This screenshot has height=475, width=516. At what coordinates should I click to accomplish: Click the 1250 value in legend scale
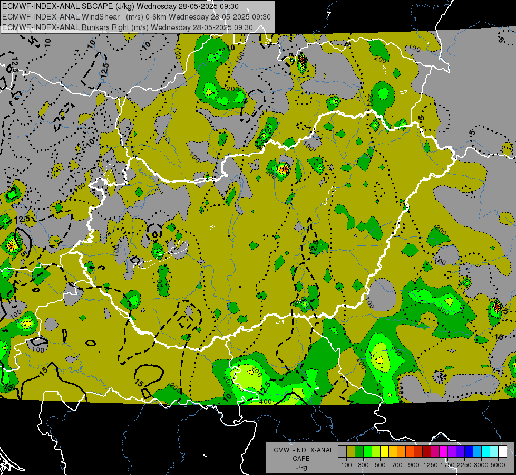[x=431, y=465]
